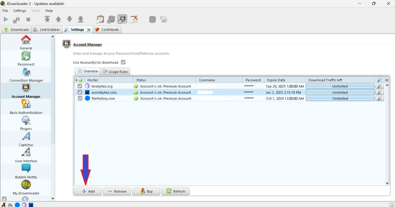
Task: Click Unlimited traffic bar for terabytez.org
Action: pos(340,86)
